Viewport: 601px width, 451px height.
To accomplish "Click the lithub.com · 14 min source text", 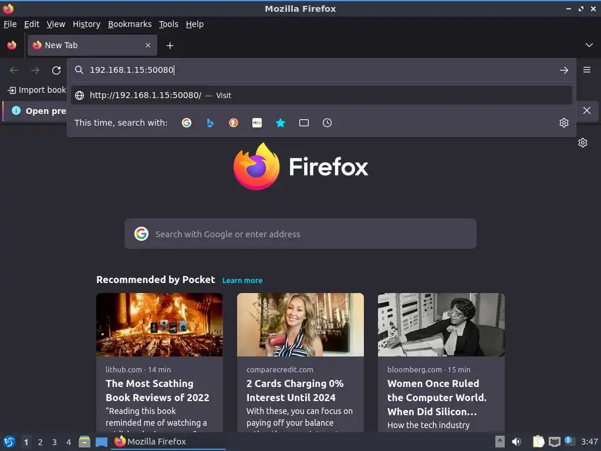I will (x=139, y=370).
